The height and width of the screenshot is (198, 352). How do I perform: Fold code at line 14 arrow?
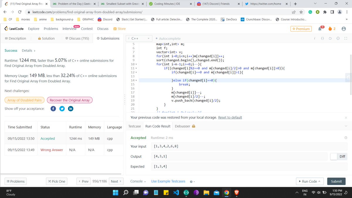click(137, 80)
